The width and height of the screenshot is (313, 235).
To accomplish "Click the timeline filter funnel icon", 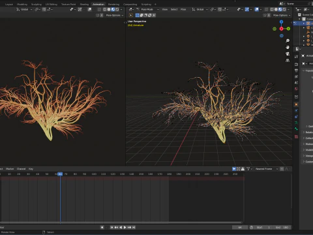I will [248, 169].
